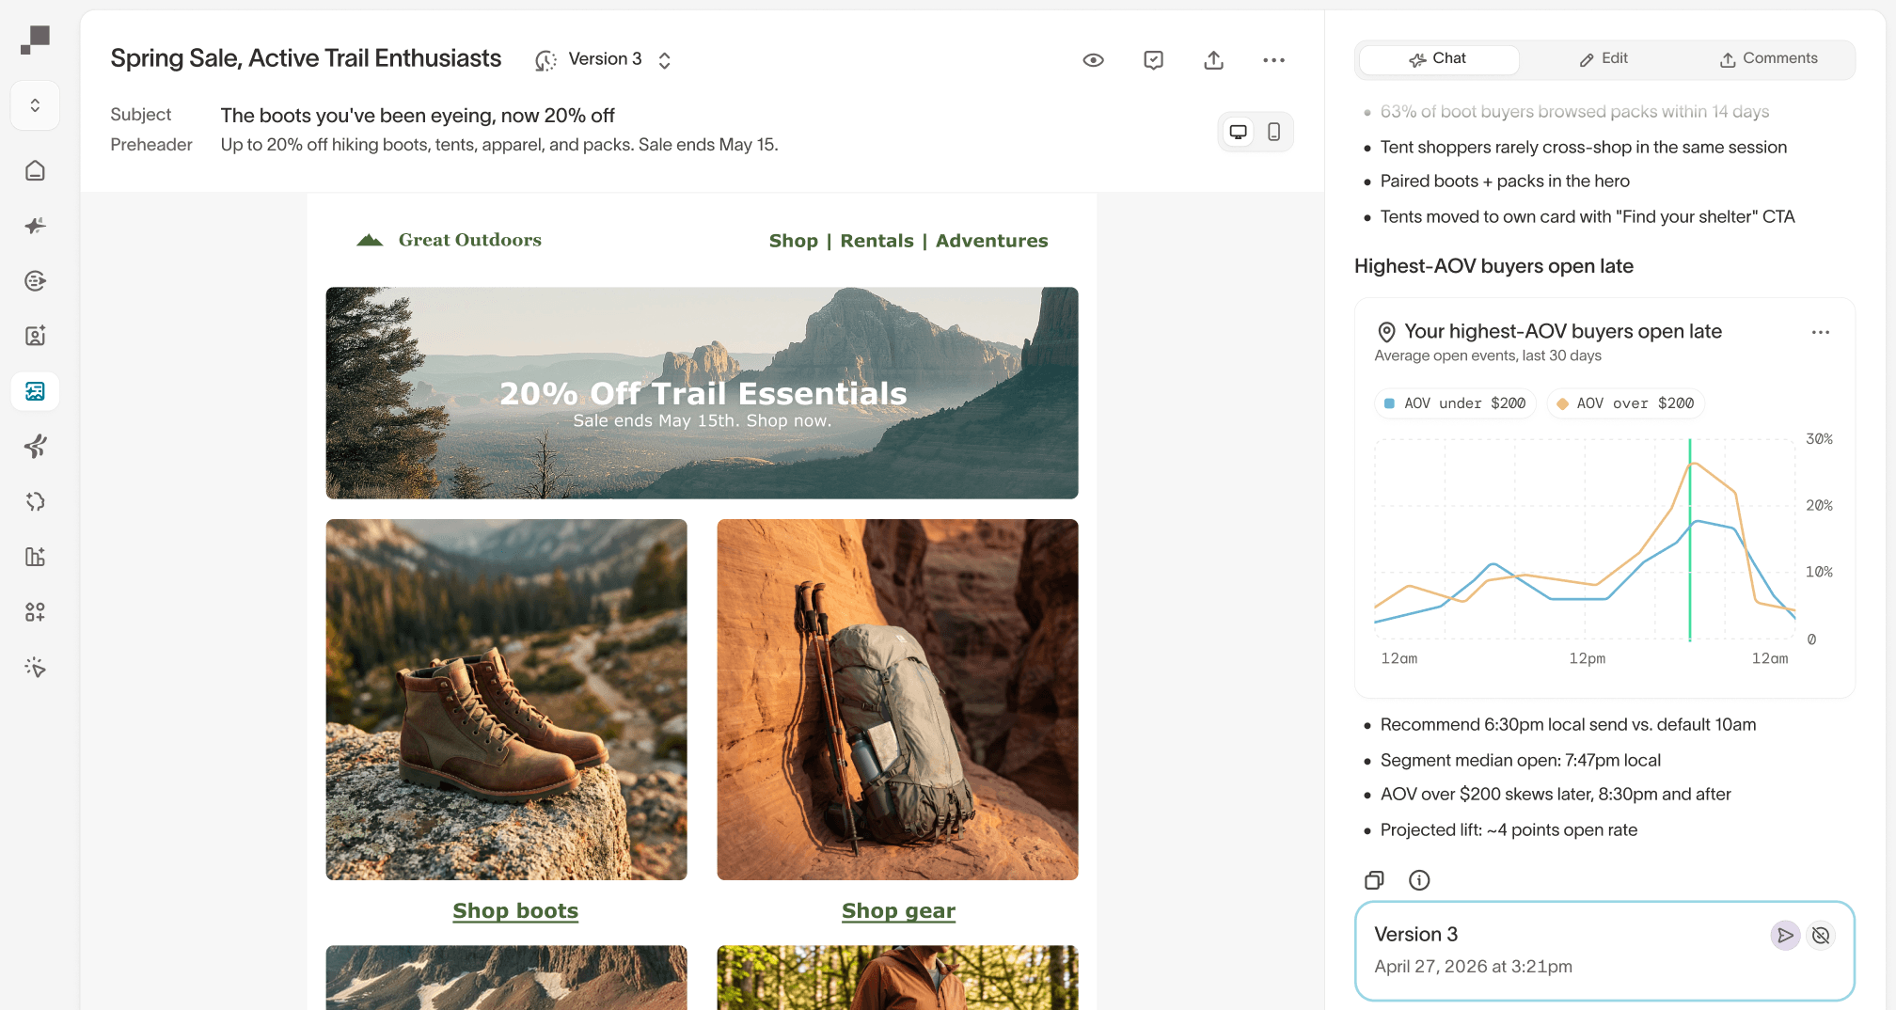Switch preview to mobile view
This screenshot has height=1010, width=1896.
coord(1274,132)
